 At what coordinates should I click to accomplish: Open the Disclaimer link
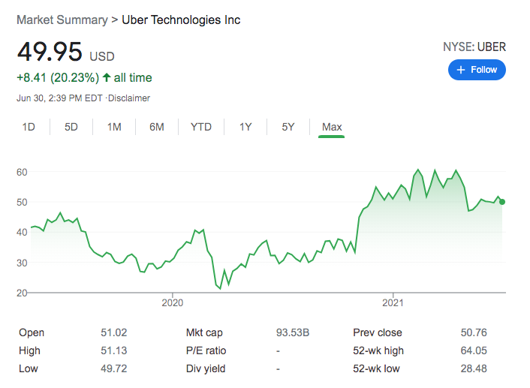click(x=129, y=98)
